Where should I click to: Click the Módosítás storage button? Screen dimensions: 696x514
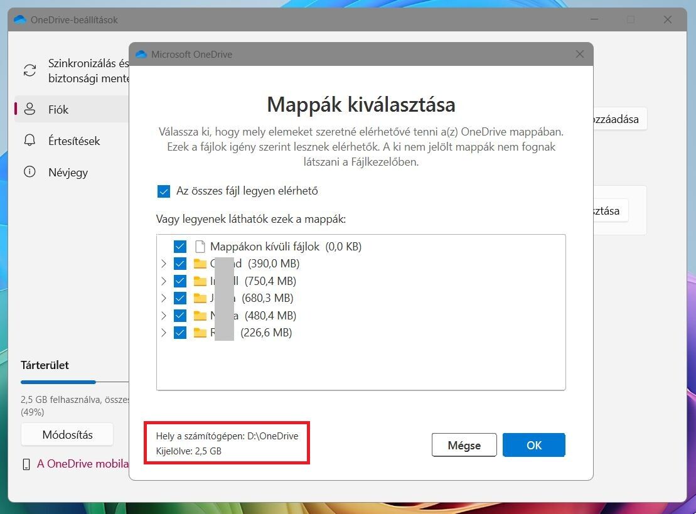click(x=67, y=434)
